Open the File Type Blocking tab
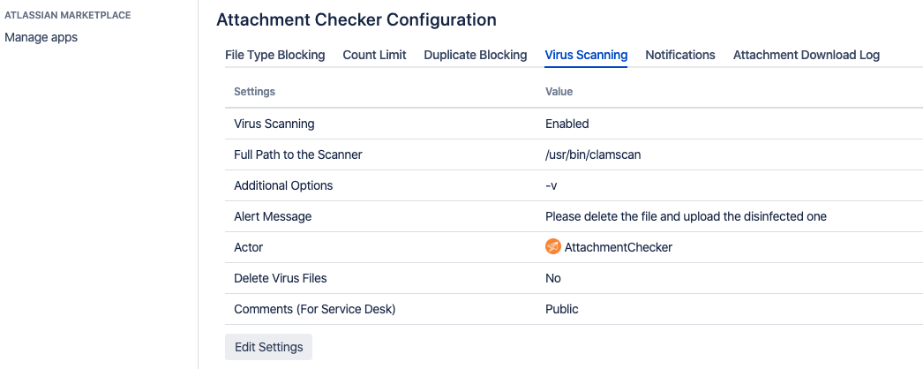Image resolution: width=923 pixels, height=369 pixels. coord(275,55)
